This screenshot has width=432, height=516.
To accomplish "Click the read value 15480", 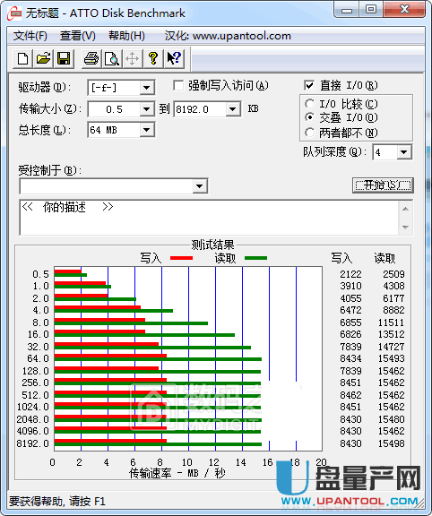I will [391, 419].
